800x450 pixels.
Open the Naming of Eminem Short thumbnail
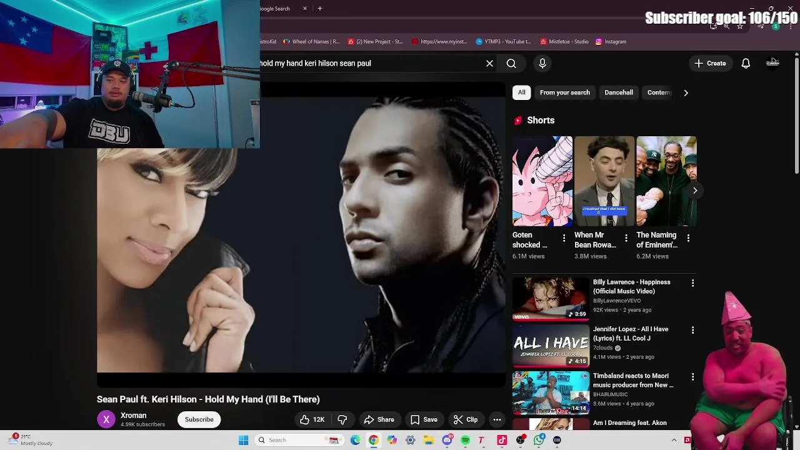click(666, 181)
